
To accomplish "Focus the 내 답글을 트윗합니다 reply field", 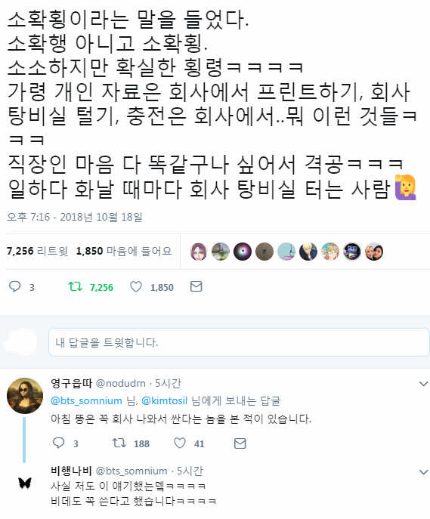I will (x=239, y=342).
